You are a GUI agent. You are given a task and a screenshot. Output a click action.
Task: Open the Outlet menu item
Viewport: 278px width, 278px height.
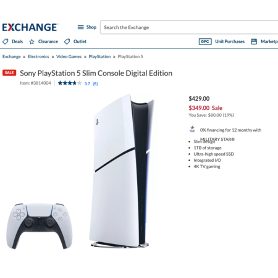tap(80, 41)
